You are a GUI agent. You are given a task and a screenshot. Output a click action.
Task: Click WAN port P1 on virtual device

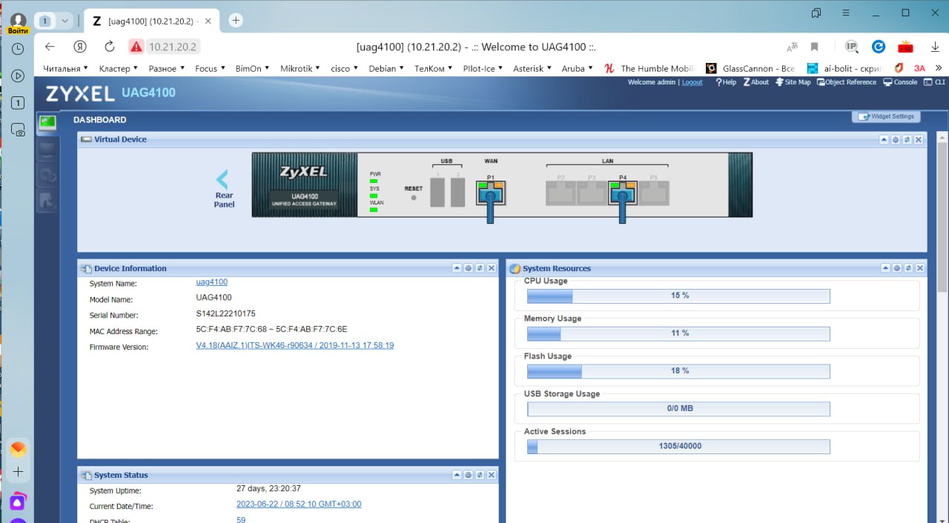(x=491, y=193)
